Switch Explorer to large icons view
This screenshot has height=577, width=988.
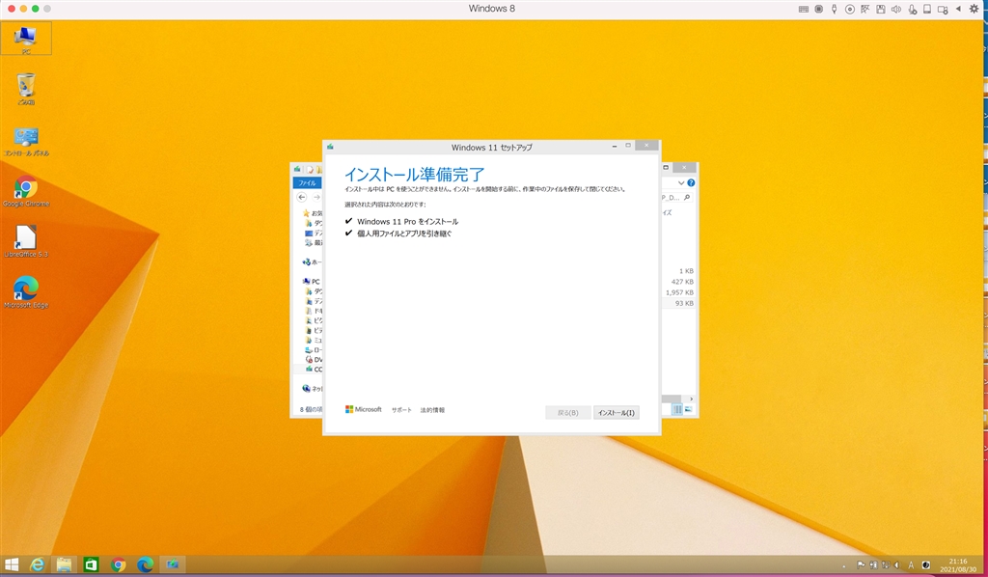(x=688, y=409)
